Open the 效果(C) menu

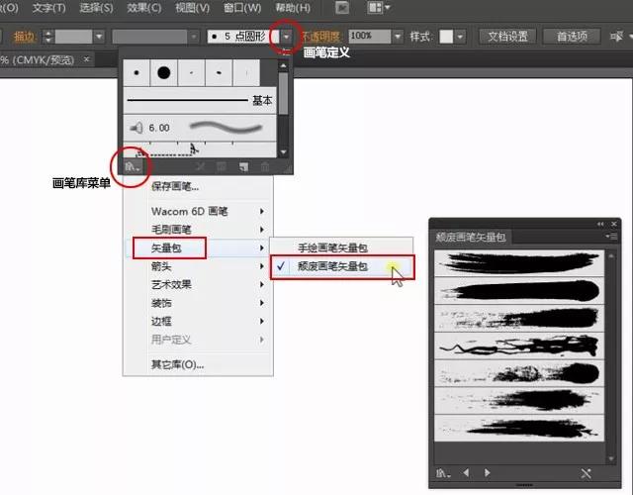144,8
